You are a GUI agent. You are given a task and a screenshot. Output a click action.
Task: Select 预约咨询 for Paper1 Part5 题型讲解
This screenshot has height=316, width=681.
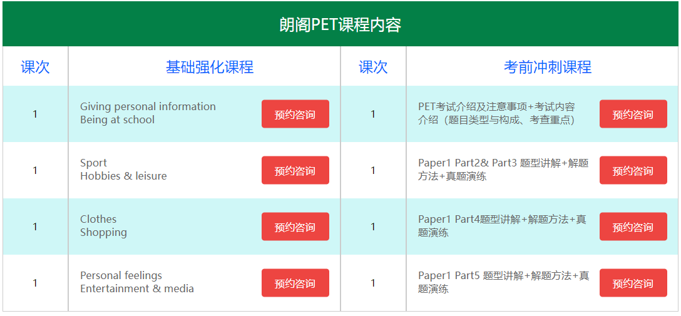[x=633, y=283]
